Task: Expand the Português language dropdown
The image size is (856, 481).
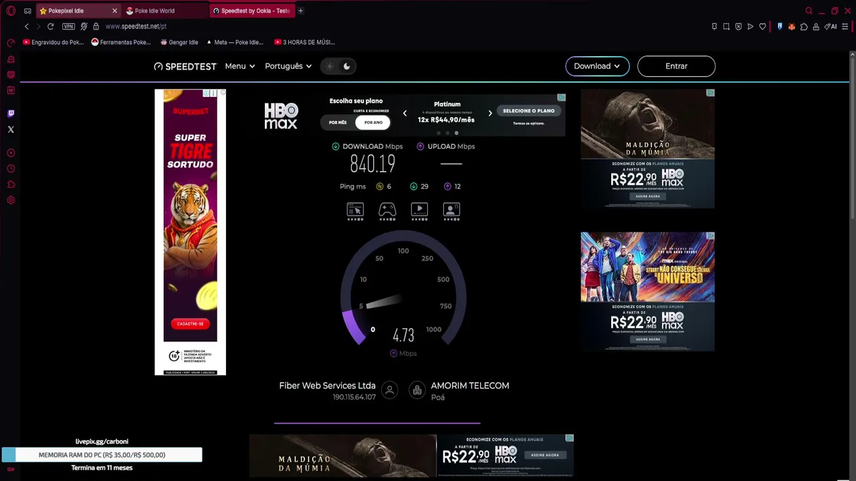Action: tap(288, 66)
